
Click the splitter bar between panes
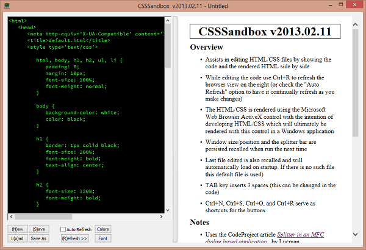coord(175,129)
